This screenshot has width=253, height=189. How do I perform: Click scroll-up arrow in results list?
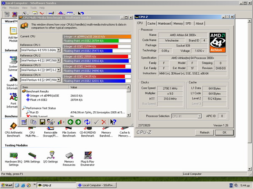pos(129,87)
